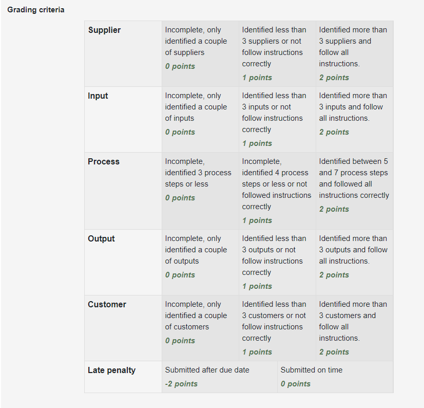Image resolution: width=424 pixels, height=408 pixels.
Task: Choose Late penalty 'Submitted on time'
Action: click(x=335, y=377)
